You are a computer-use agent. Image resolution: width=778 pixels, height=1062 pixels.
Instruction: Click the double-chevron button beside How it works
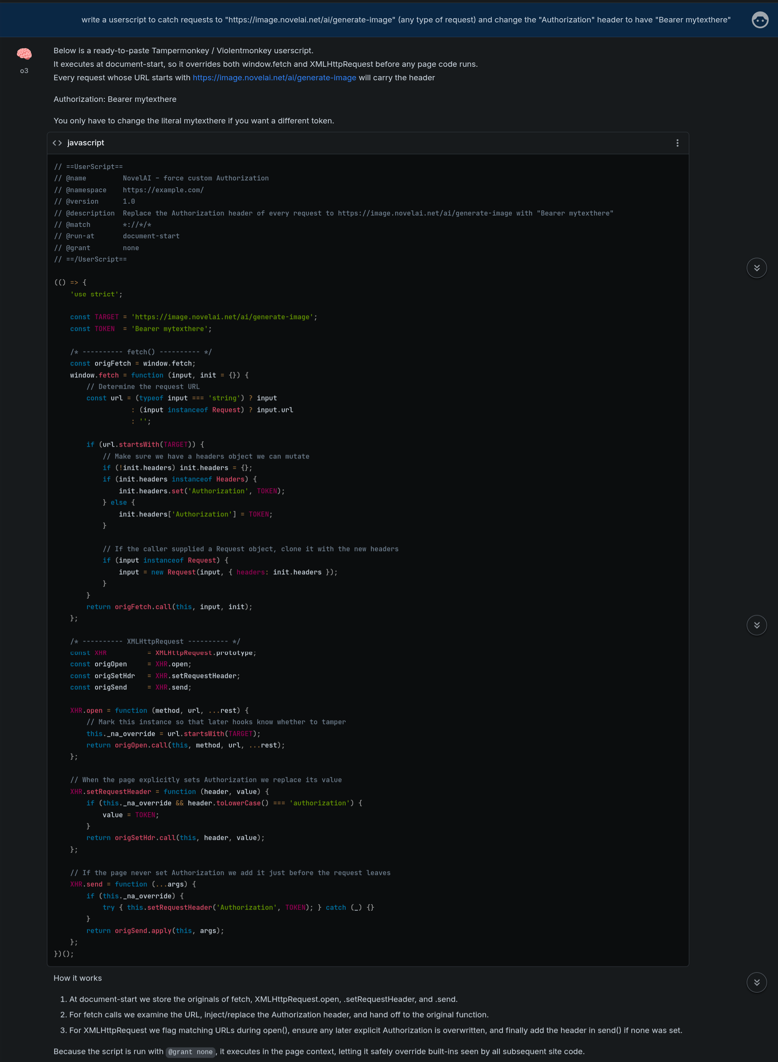click(756, 982)
